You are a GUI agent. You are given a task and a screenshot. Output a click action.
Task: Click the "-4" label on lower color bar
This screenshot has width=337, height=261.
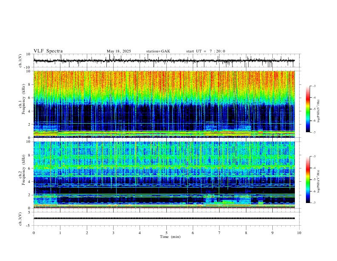click(314, 168)
